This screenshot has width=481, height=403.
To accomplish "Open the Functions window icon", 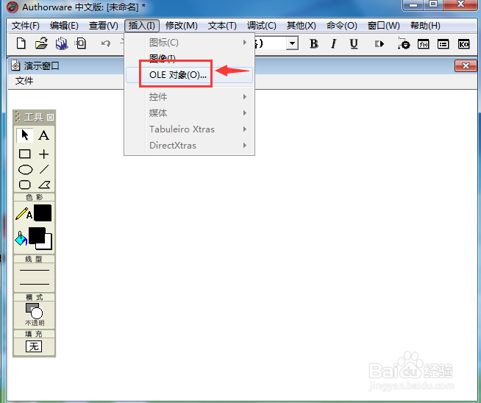I will click(424, 44).
